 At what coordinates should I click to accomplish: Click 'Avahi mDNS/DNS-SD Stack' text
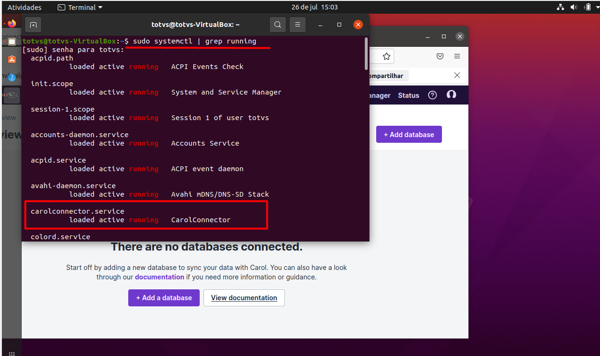point(220,194)
